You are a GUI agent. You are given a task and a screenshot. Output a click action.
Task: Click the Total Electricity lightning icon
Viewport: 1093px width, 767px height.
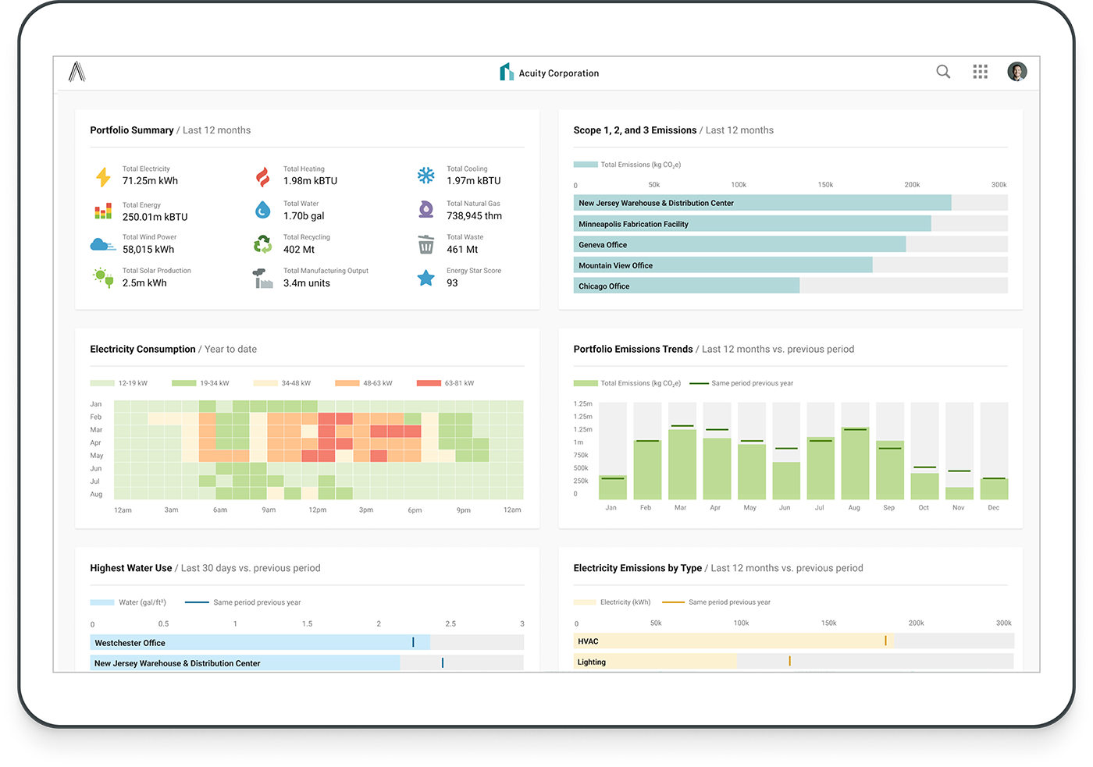pyautogui.click(x=103, y=176)
